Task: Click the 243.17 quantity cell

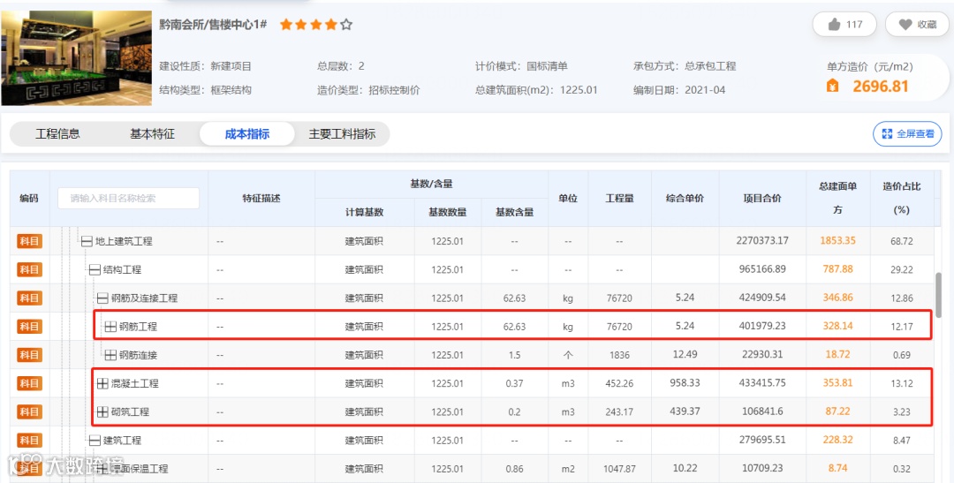Action: tap(619, 411)
